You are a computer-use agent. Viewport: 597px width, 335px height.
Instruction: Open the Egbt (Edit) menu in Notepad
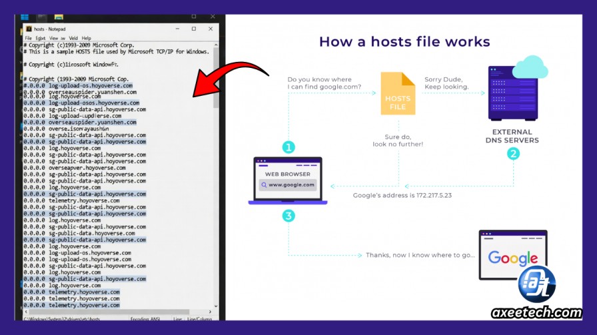point(41,38)
